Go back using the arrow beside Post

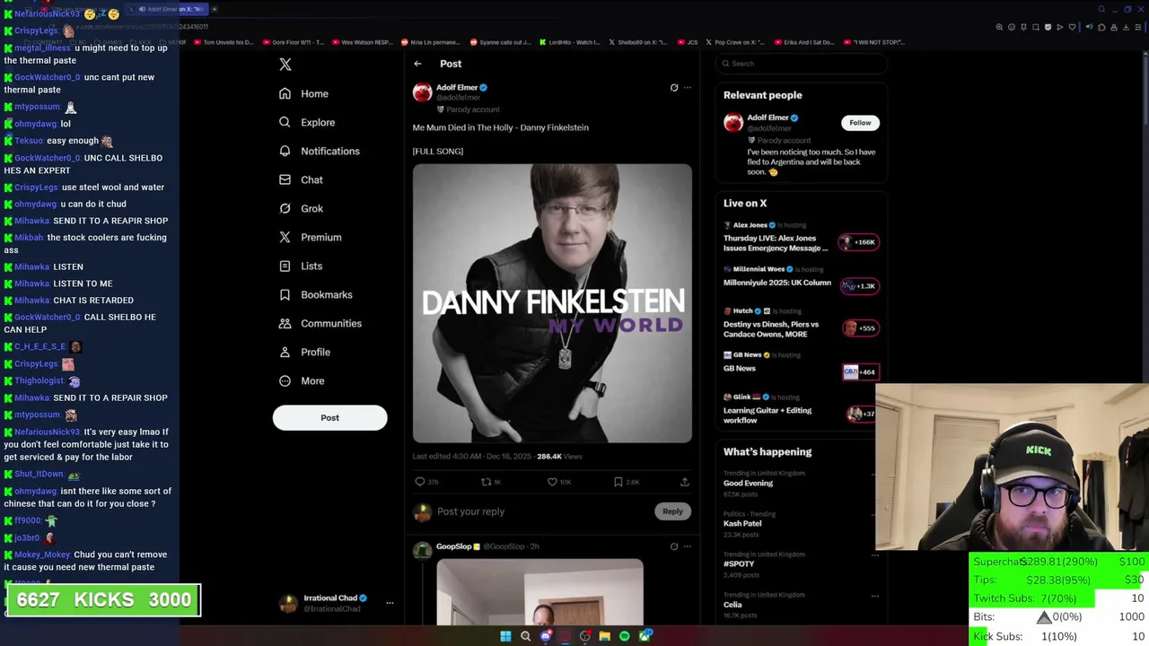(417, 64)
